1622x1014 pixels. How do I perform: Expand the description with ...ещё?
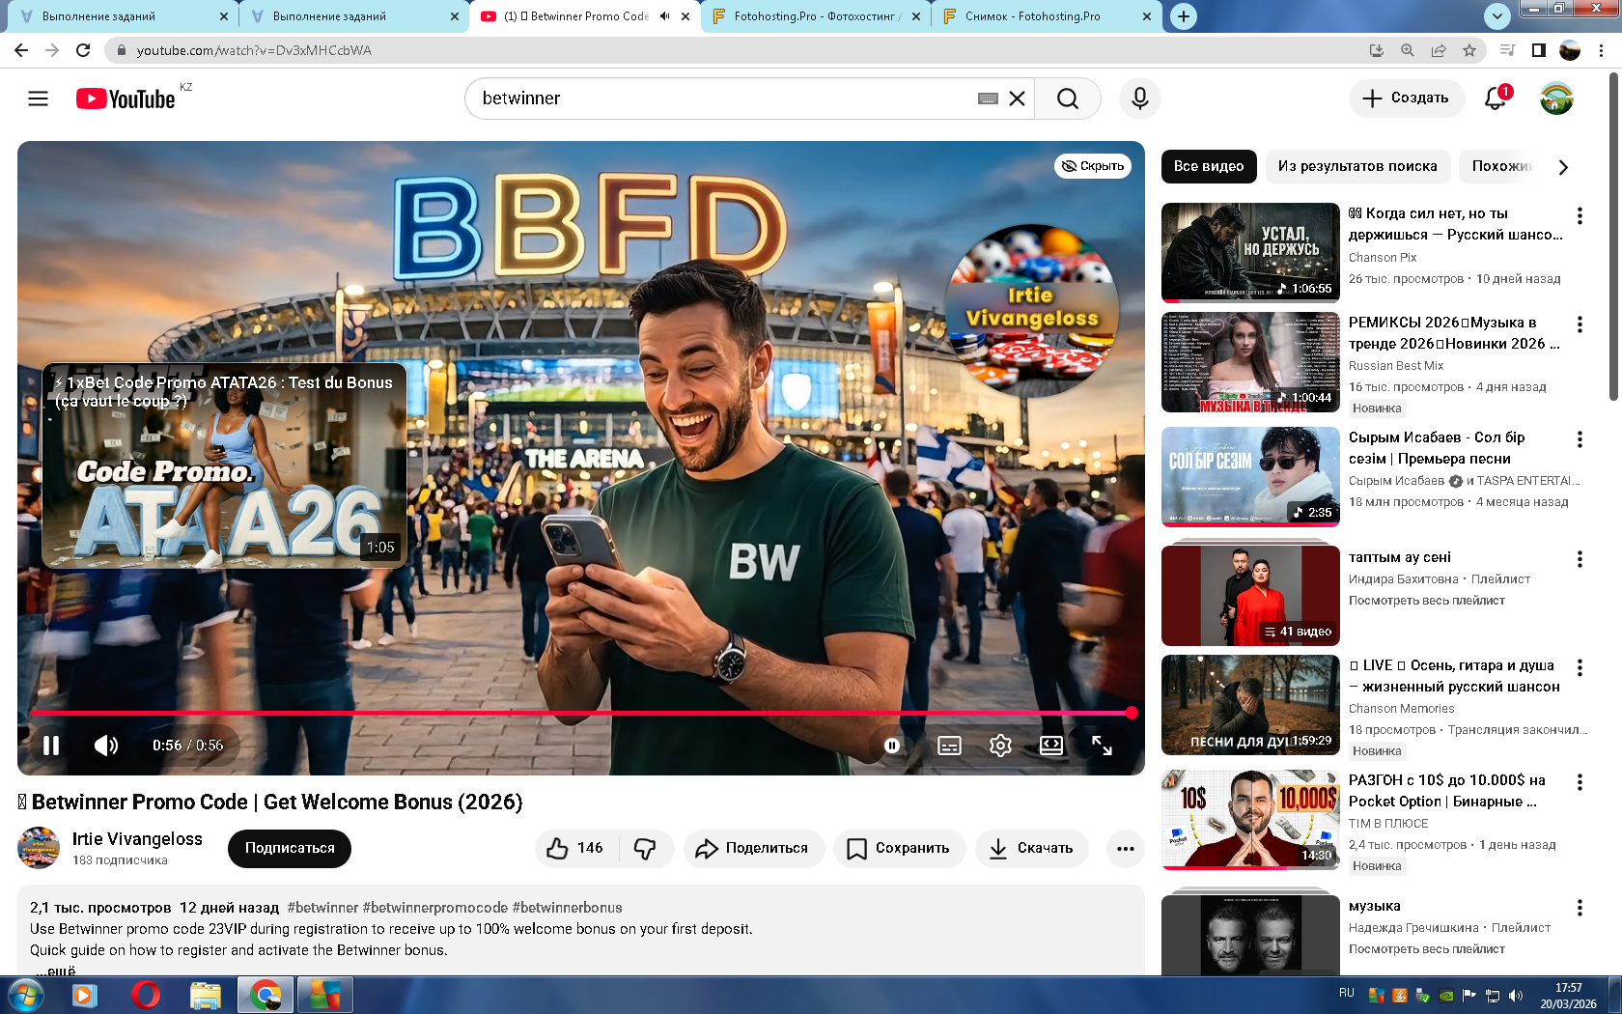tap(56, 971)
